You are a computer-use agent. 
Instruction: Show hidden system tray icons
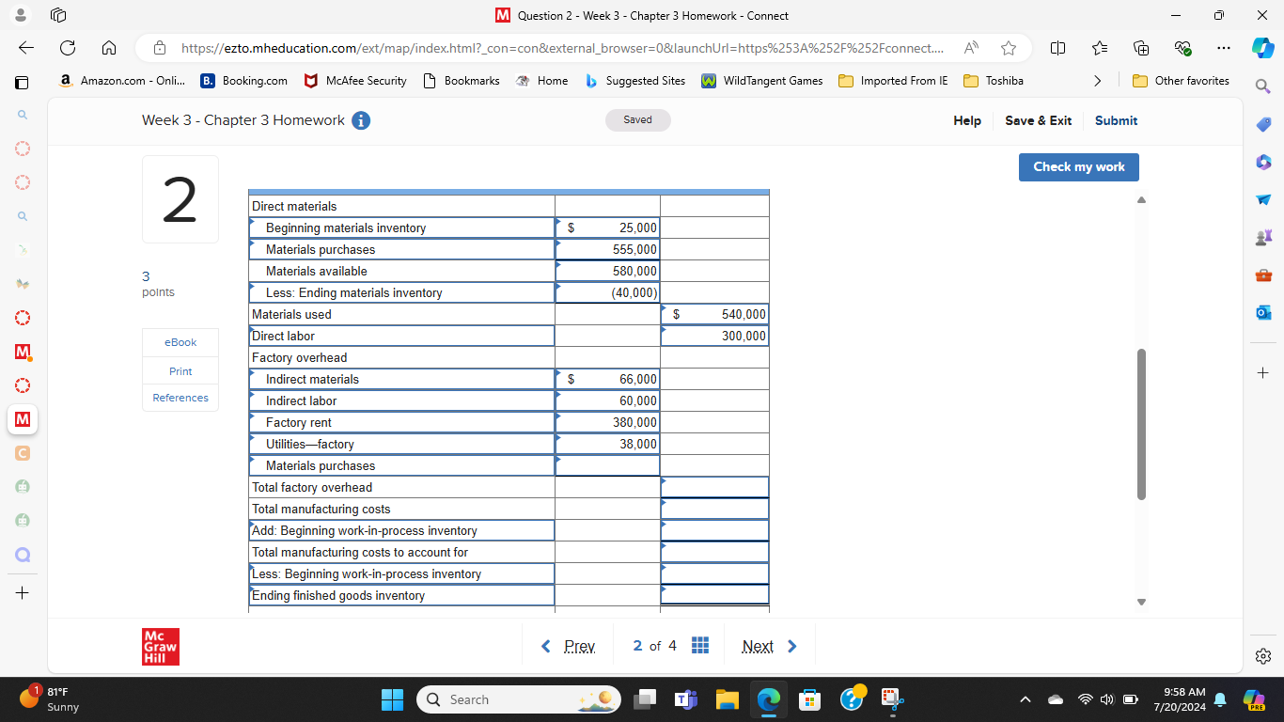(1026, 699)
